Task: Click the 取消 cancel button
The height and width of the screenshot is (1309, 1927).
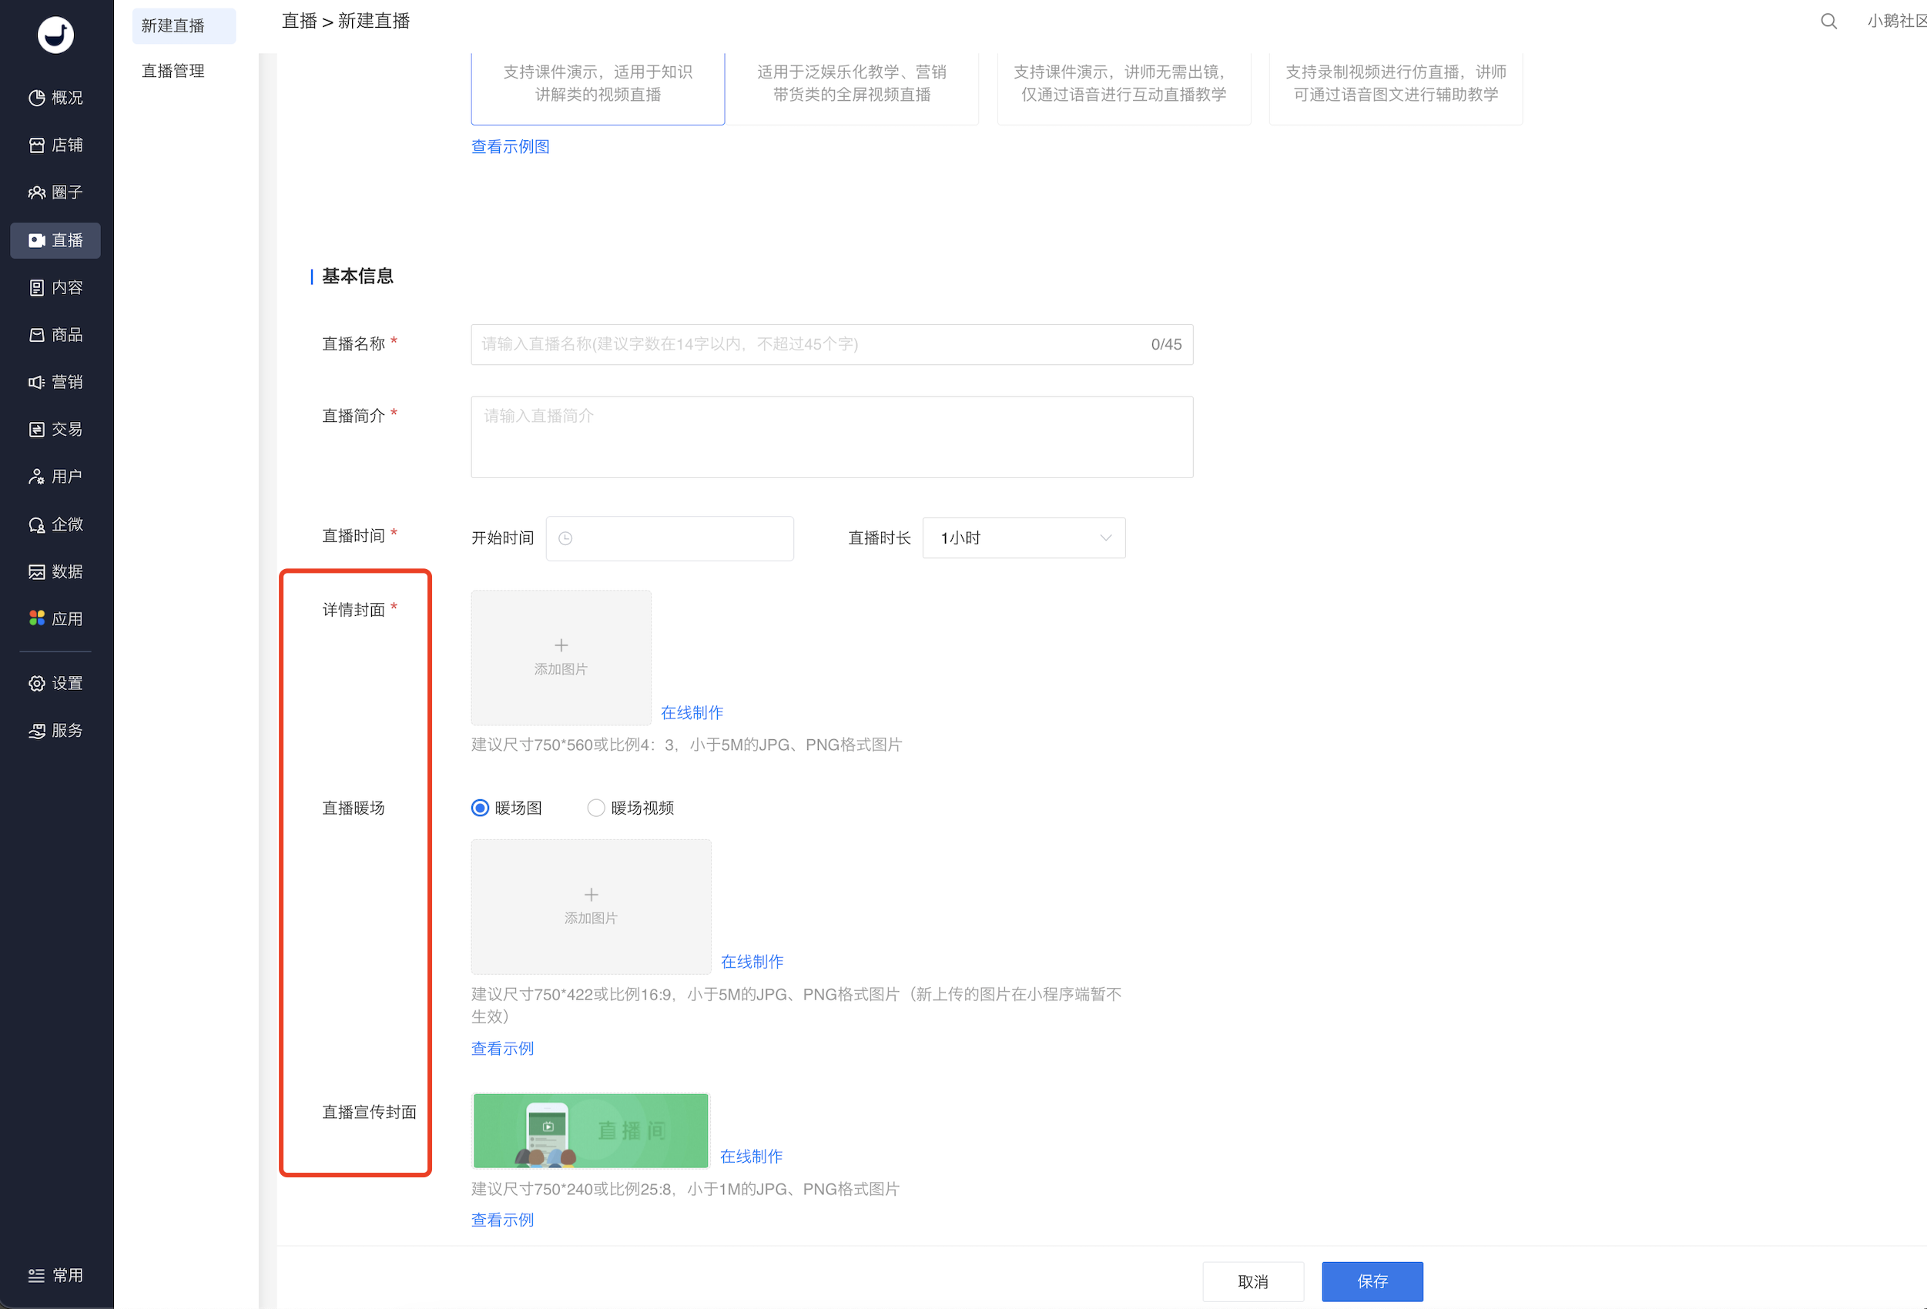Action: pos(1253,1281)
